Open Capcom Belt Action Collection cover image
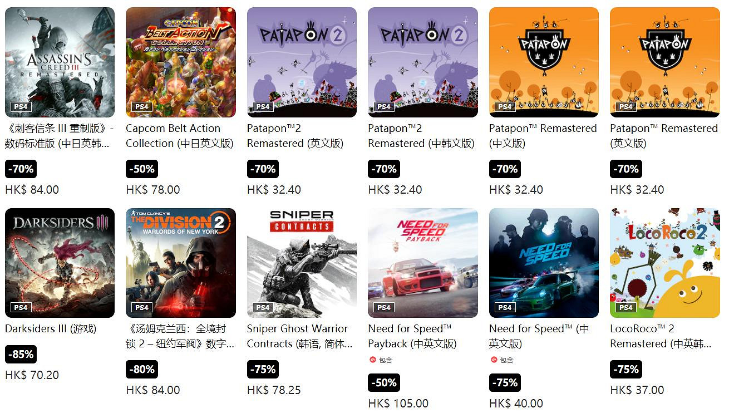Image resolution: width=729 pixels, height=413 pixels. coord(181,62)
